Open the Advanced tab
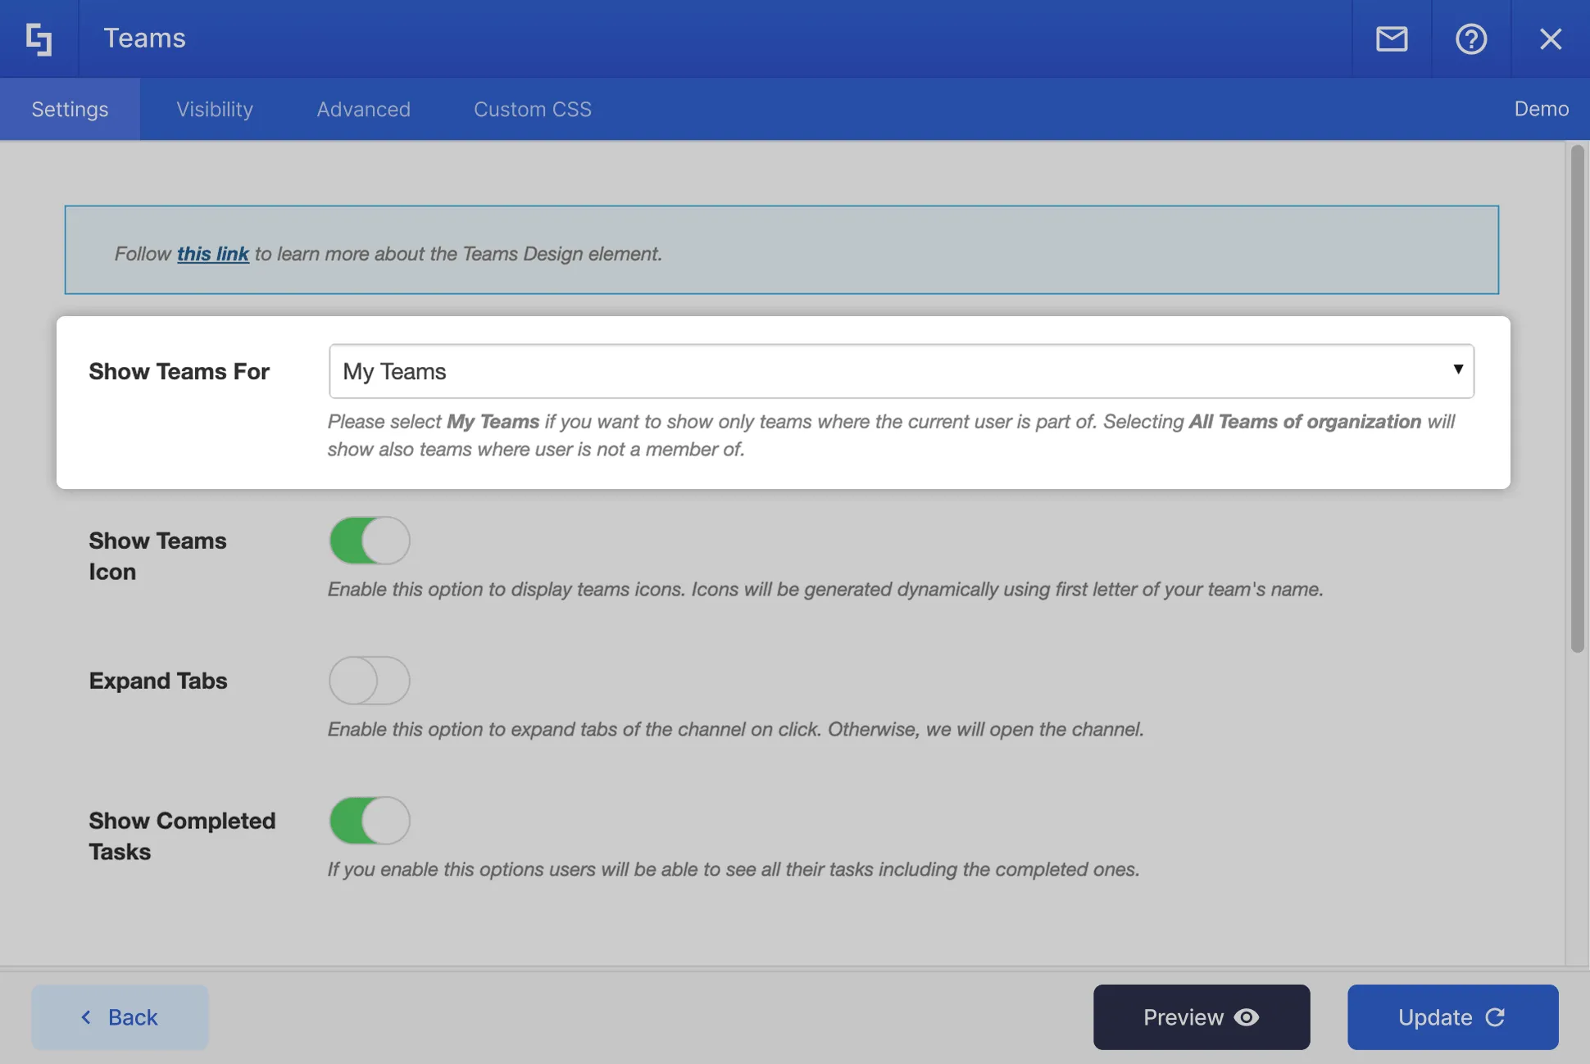Screen dimensions: 1590x1064 [x=363, y=109]
